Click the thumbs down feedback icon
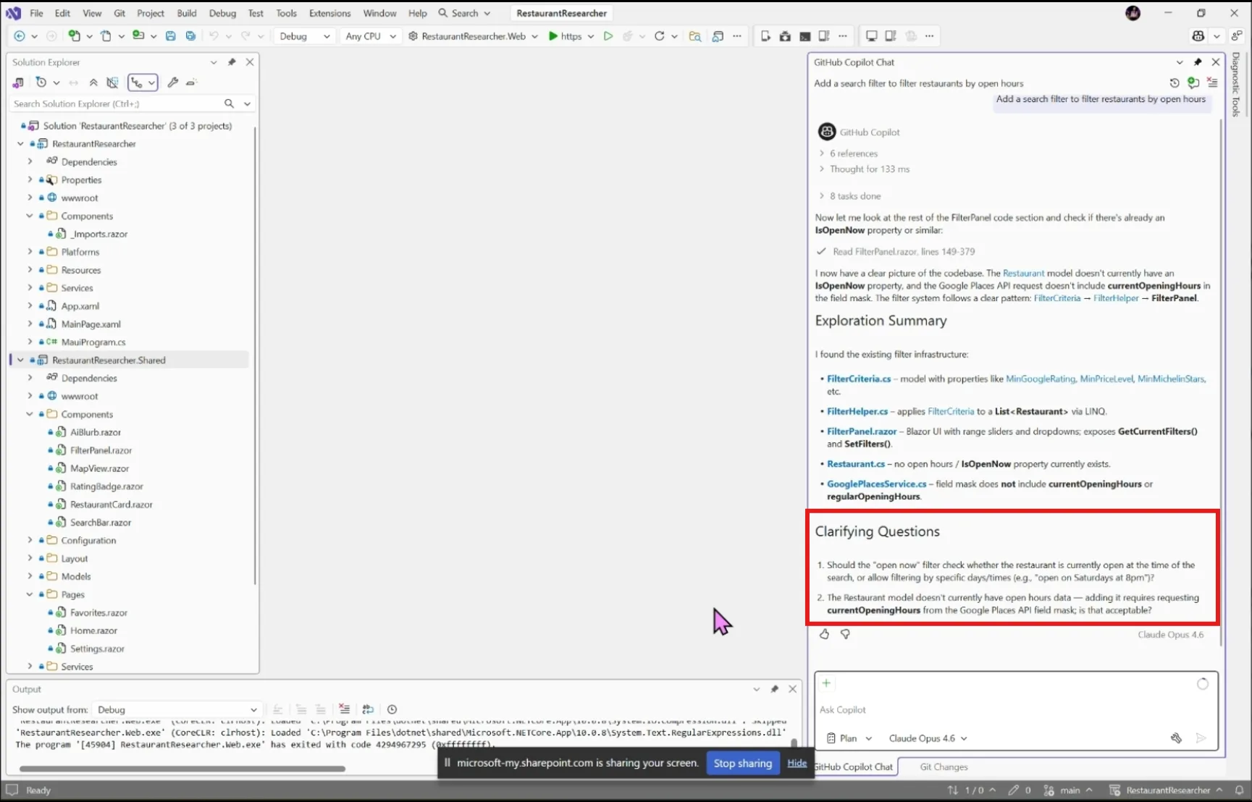This screenshot has width=1252, height=802. [845, 634]
